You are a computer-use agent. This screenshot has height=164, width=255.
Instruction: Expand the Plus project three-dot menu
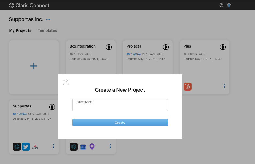[x=224, y=86]
